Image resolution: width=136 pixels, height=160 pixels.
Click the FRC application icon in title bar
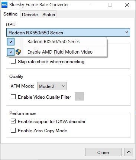click(4, 5)
